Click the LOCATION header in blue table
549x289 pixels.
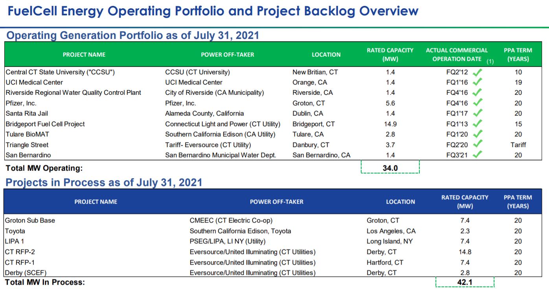click(x=400, y=202)
